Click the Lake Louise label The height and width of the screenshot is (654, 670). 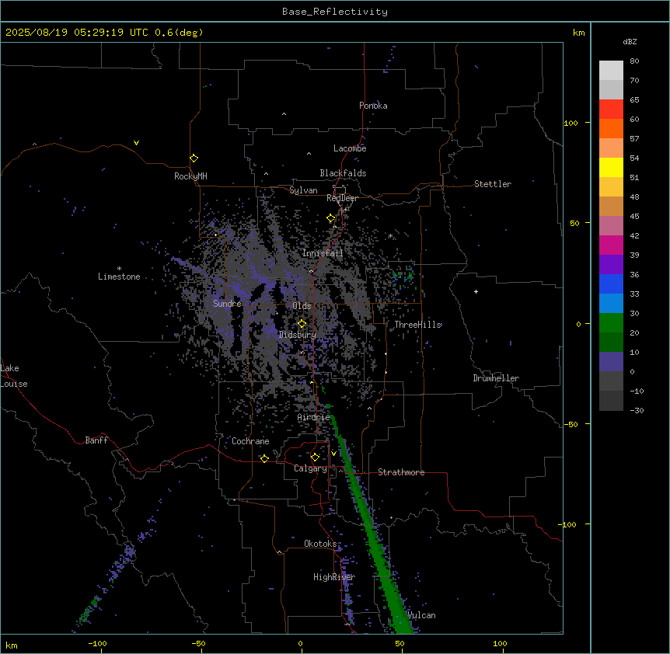tap(14, 376)
